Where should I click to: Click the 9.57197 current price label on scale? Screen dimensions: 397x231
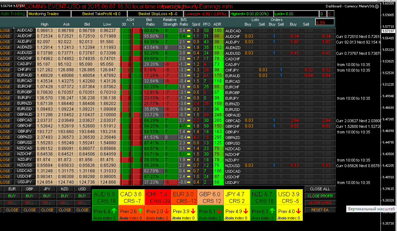388,31
